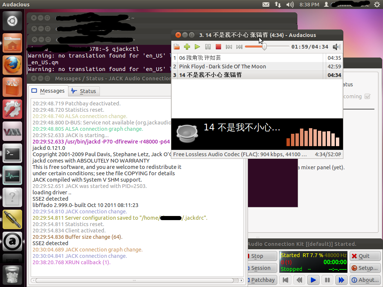Screen dimensions: 383x287
Task: Rewind transport to start in QjackCtl
Action: (285, 280)
